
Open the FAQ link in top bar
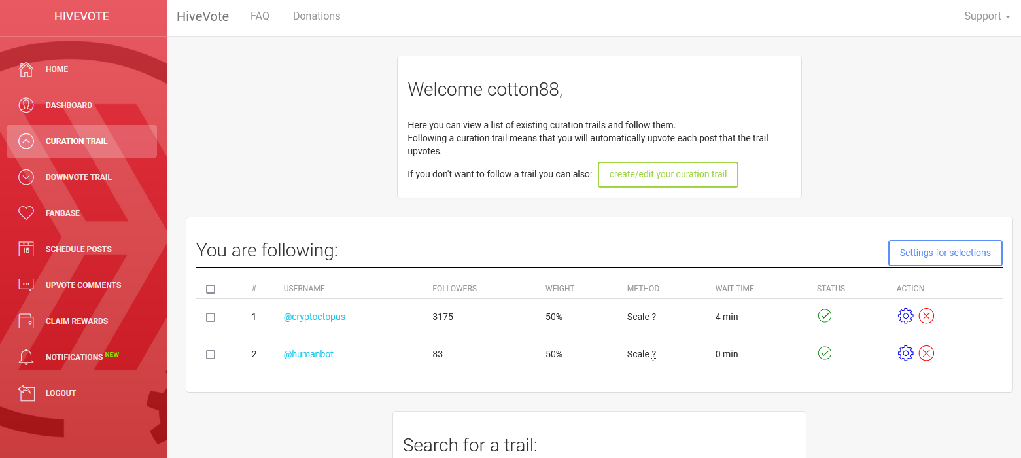pyautogui.click(x=260, y=16)
